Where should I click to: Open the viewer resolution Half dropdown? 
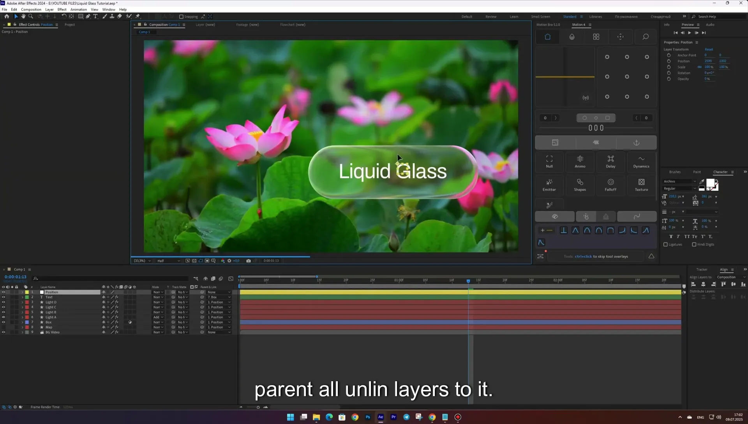pyautogui.click(x=168, y=261)
